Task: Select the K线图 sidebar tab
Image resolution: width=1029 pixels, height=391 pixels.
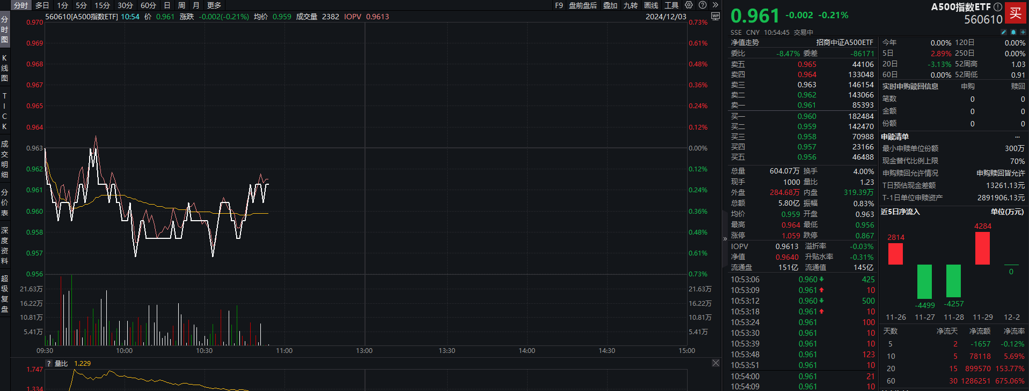Action: tap(5, 68)
